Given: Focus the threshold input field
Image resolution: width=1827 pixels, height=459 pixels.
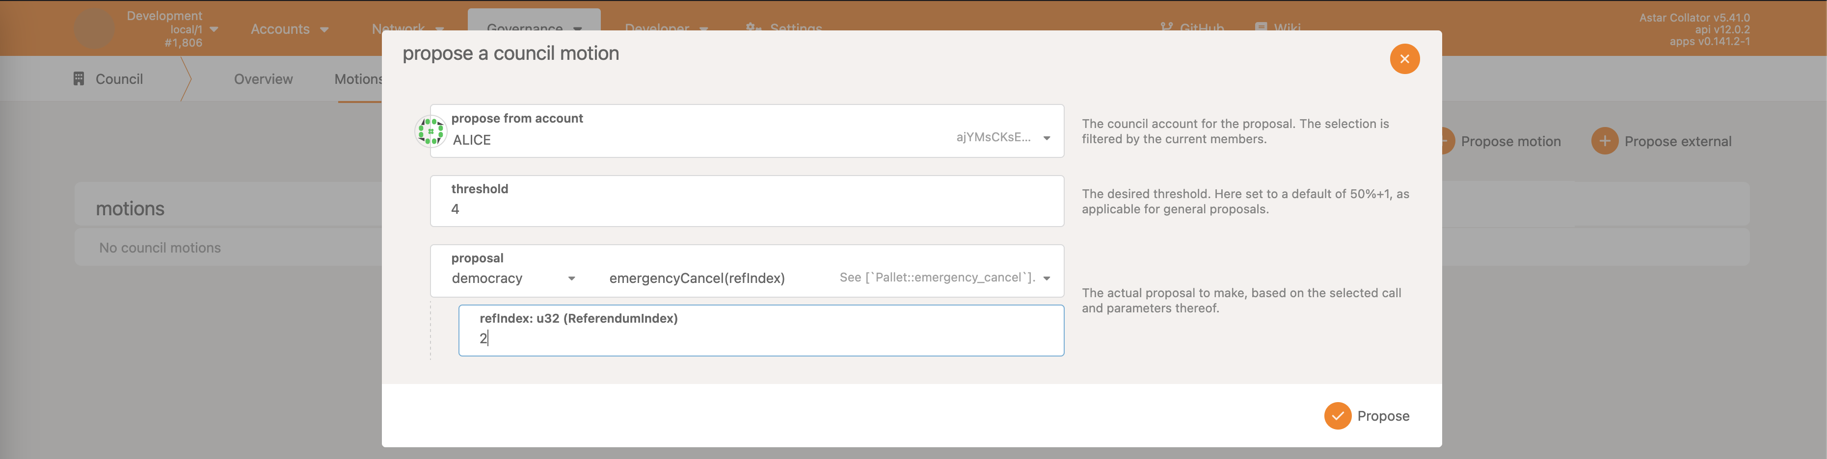Looking at the screenshot, I should click(x=746, y=209).
